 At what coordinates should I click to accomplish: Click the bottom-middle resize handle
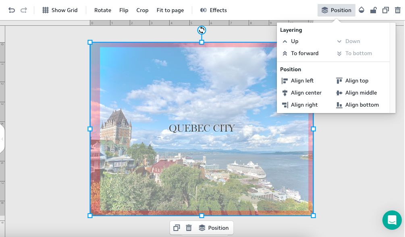pyautogui.click(x=202, y=216)
